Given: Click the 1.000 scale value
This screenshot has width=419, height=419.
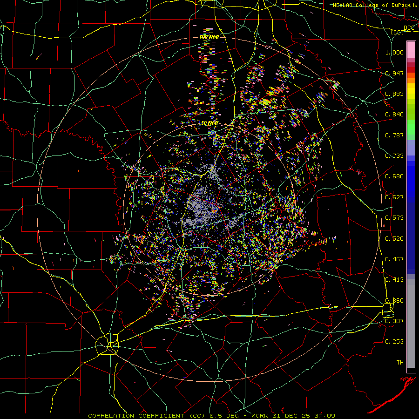Looking at the screenshot, I should (x=394, y=52).
